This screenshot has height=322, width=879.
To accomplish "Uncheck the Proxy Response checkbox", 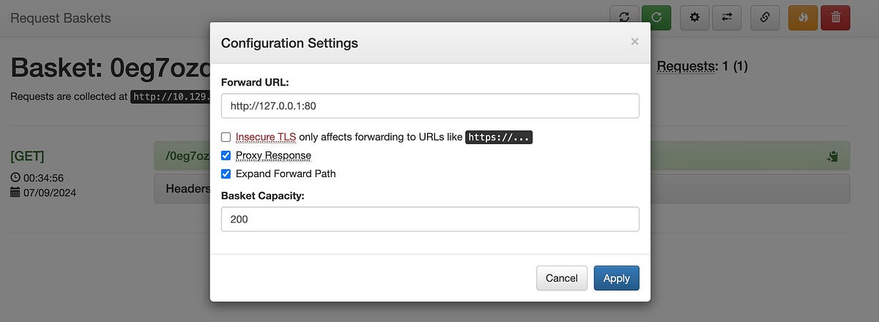I will click(x=226, y=155).
